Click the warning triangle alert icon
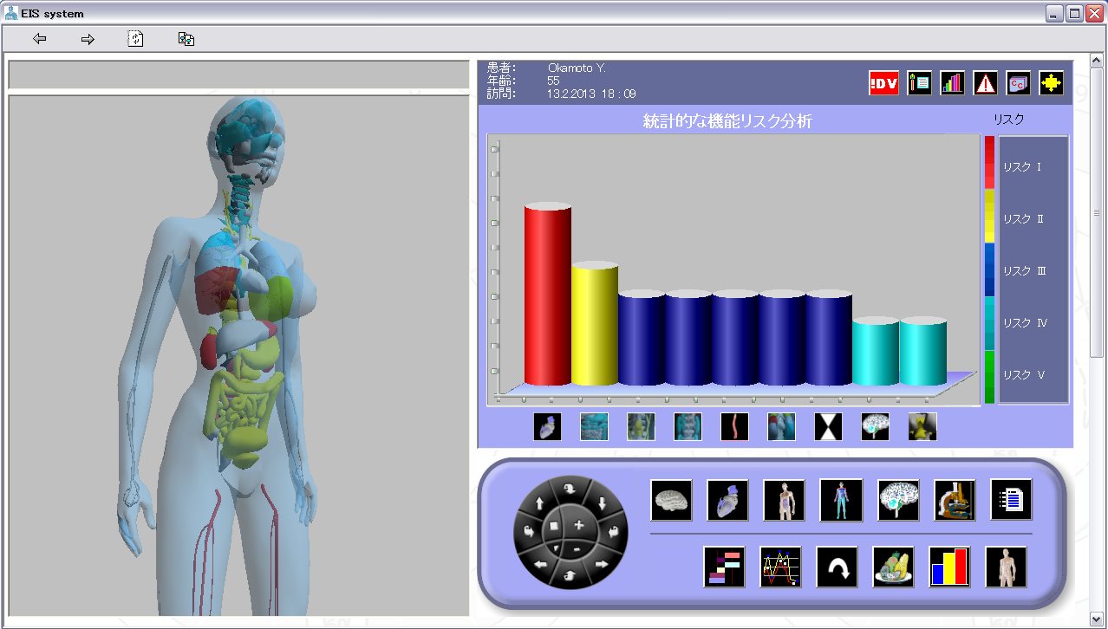The image size is (1108, 629). pyautogui.click(x=984, y=83)
